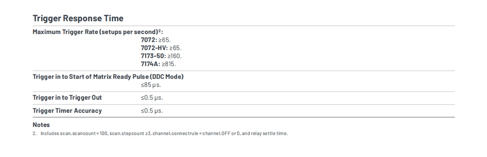The image size is (487, 157).
Task: Click the "7173-50:" model label
Action: pyautogui.click(x=153, y=56)
